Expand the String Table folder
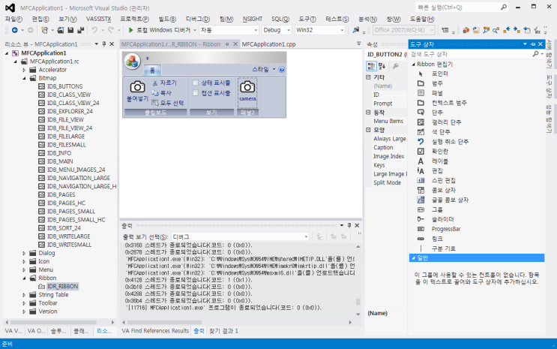Screen dimensions: 557x349 [24, 295]
